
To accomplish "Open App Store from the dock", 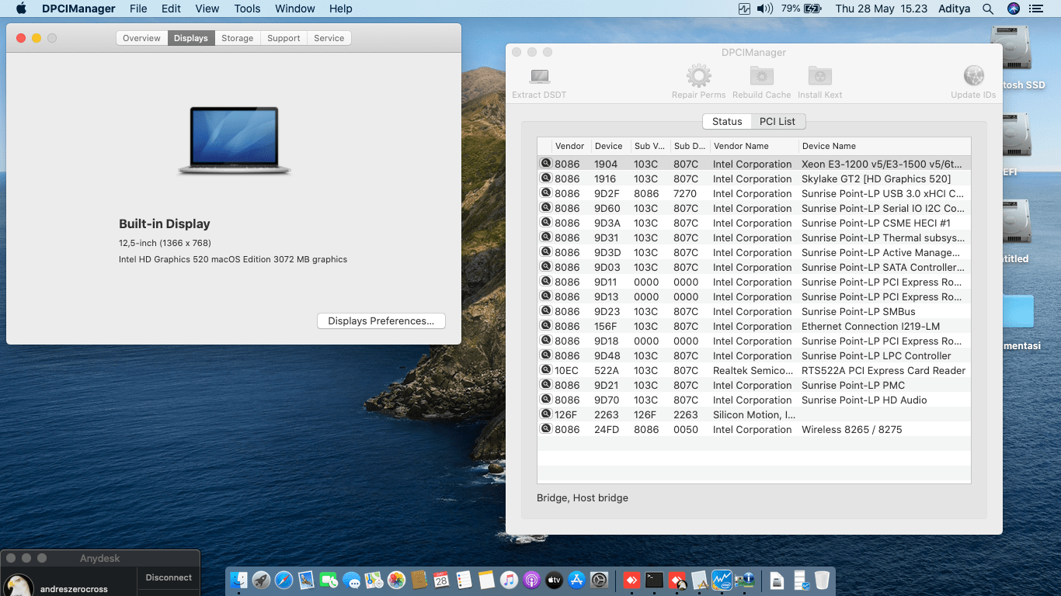I will pyautogui.click(x=577, y=580).
